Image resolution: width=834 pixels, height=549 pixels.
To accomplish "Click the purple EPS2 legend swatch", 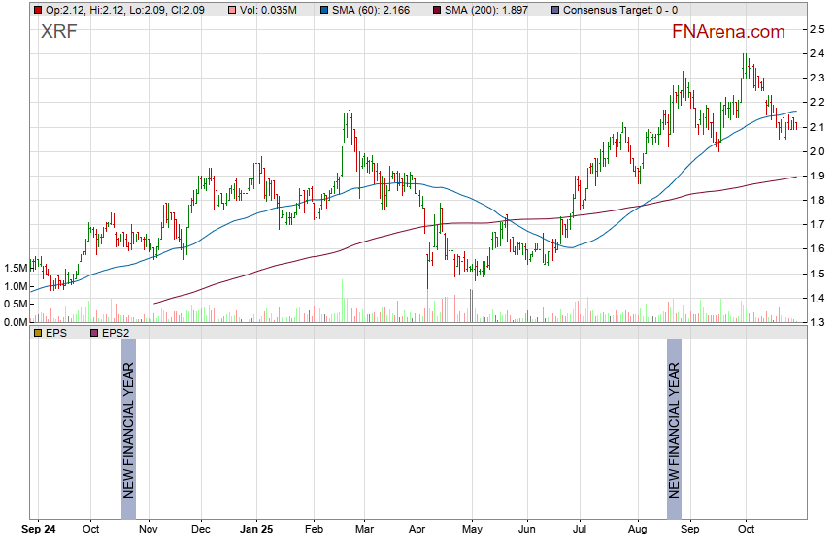I will (x=94, y=333).
